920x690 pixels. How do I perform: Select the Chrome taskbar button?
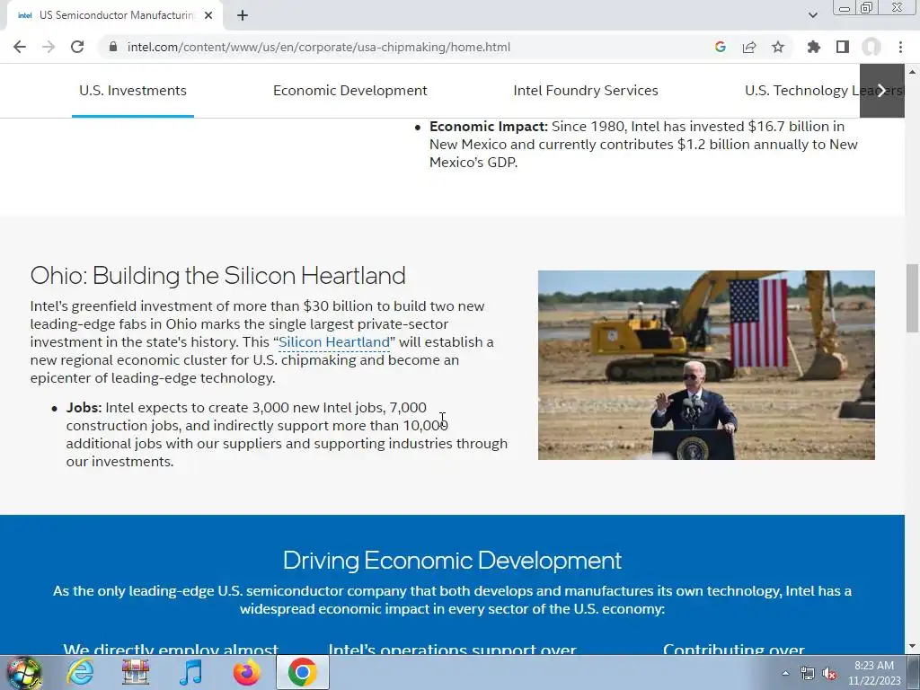(x=302, y=672)
